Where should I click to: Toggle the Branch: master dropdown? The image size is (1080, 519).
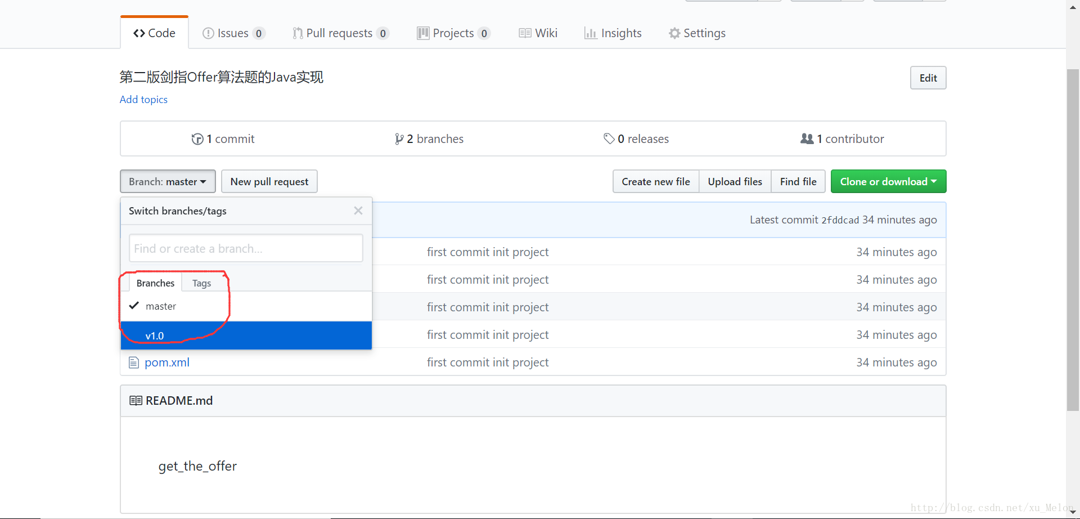coord(168,181)
